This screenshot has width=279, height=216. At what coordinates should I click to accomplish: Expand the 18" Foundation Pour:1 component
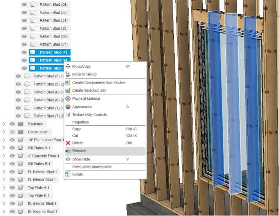click(4, 140)
